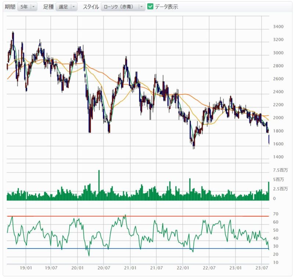Click the 3400 price axis label
The width and height of the screenshot is (294, 279).
tap(278, 27)
